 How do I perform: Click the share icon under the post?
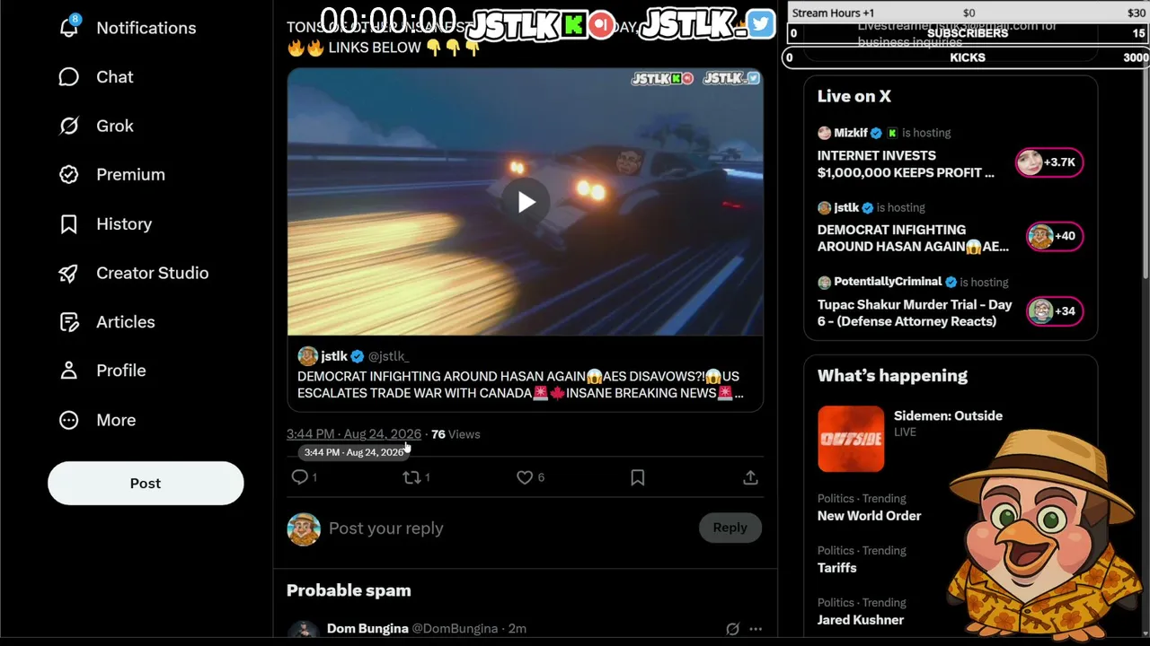coord(751,477)
